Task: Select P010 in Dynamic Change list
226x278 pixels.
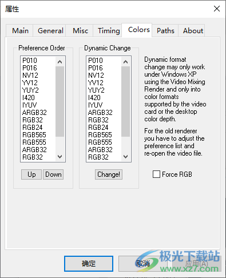Action: [x=104, y=61]
